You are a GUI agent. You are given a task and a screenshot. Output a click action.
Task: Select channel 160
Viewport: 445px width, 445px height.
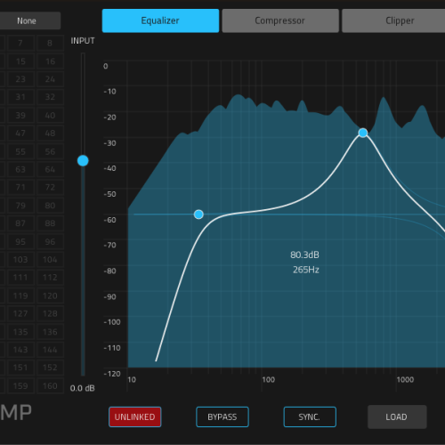point(50,385)
